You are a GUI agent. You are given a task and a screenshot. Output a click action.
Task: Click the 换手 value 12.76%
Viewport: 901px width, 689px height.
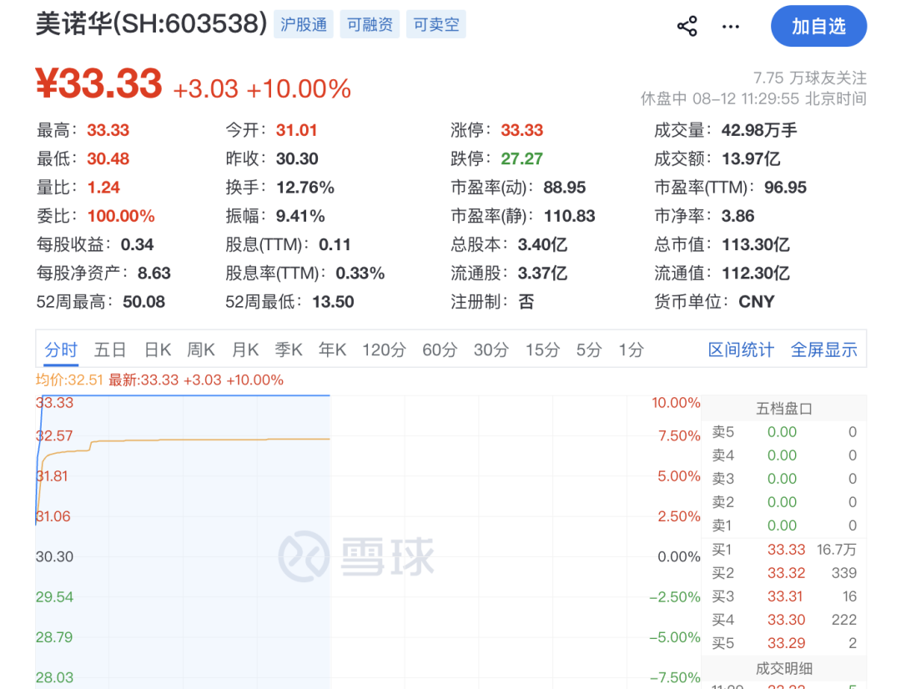click(305, 188)
